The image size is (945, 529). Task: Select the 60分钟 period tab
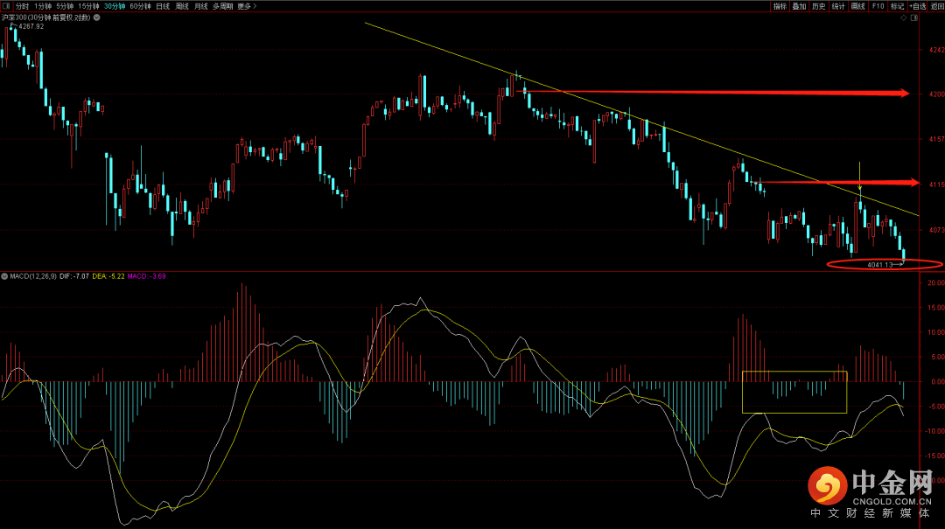(x=140, y=6)
